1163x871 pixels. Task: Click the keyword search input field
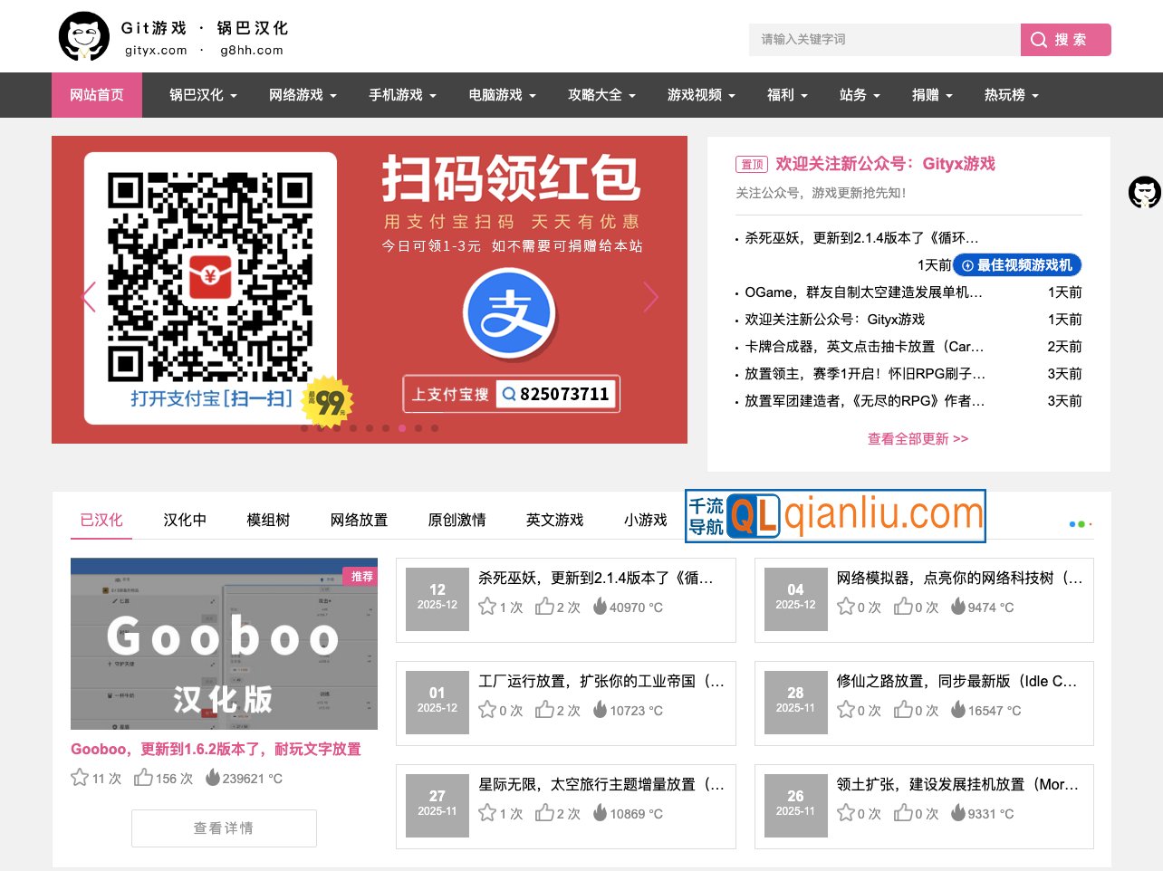tap(883, 40)
